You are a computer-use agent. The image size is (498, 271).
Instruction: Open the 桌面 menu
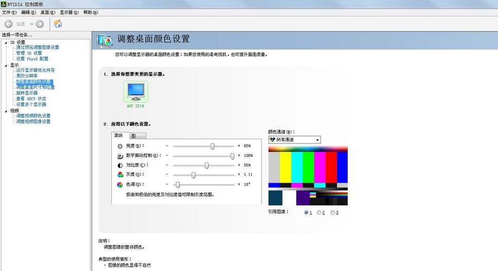48,12
